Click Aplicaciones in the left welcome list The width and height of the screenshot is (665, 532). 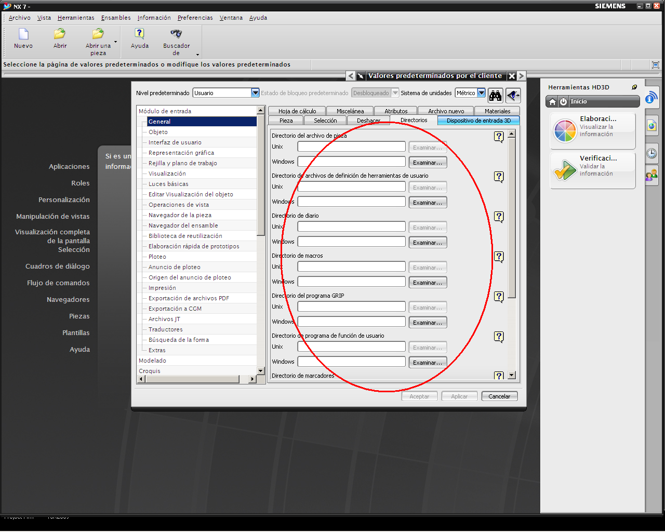69,167
